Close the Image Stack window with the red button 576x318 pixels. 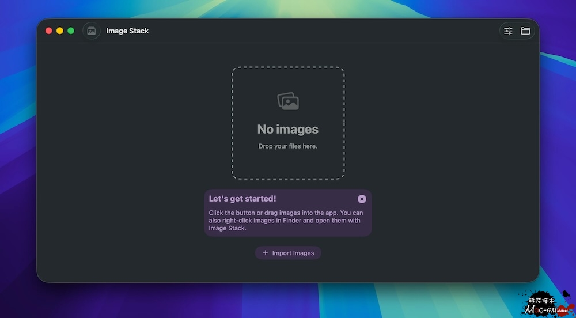(x=49, y=31)
